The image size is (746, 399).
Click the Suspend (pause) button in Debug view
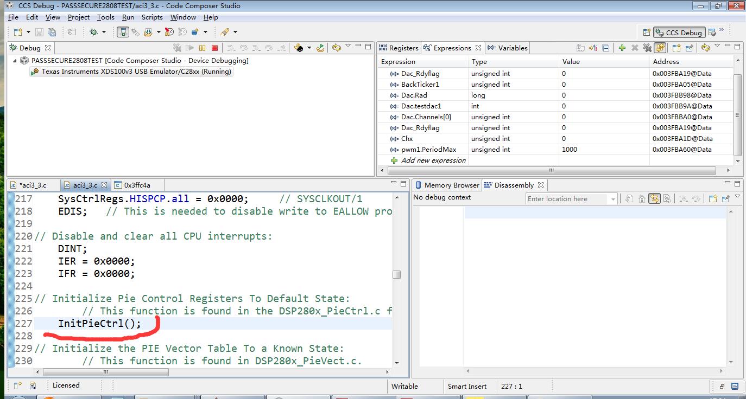(x=202, y=48)
